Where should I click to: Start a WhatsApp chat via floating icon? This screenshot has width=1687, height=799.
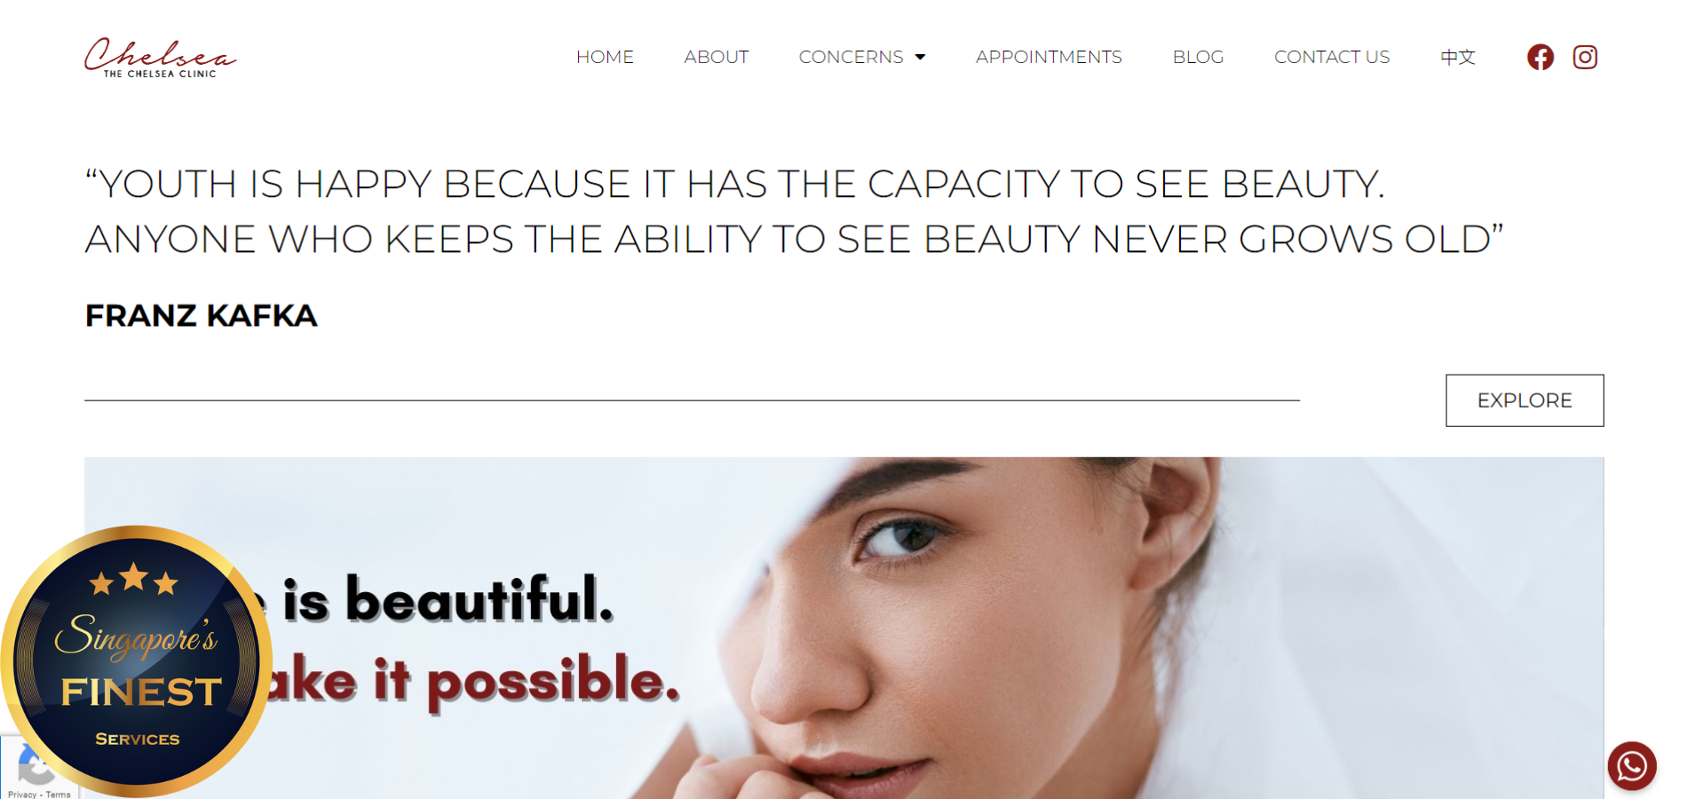click(x=1632, y=765)
